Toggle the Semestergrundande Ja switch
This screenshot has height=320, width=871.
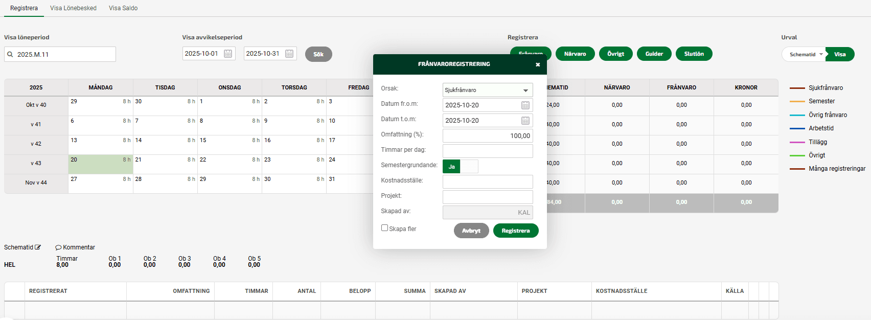tap(461, 167)
